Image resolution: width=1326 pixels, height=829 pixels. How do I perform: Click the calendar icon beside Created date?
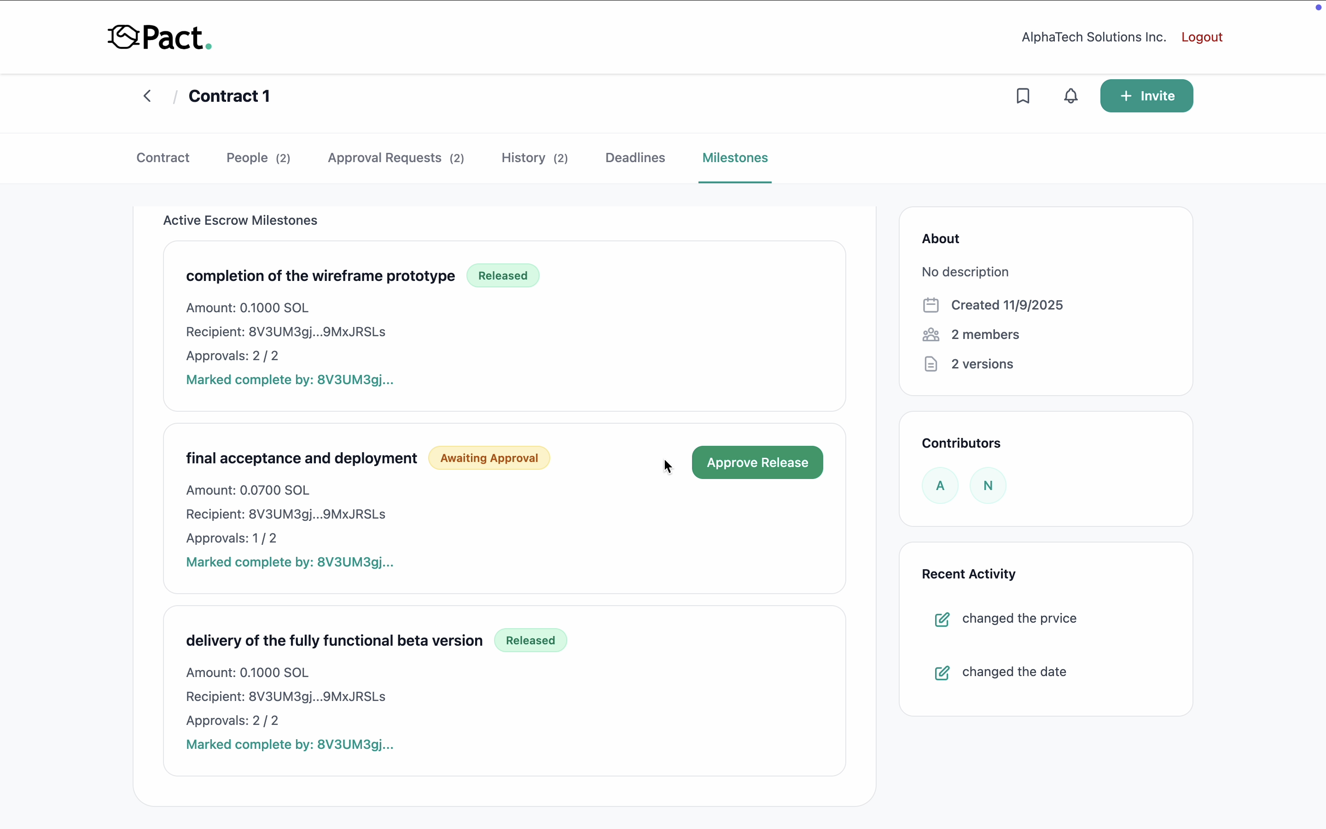click(931, 305)
